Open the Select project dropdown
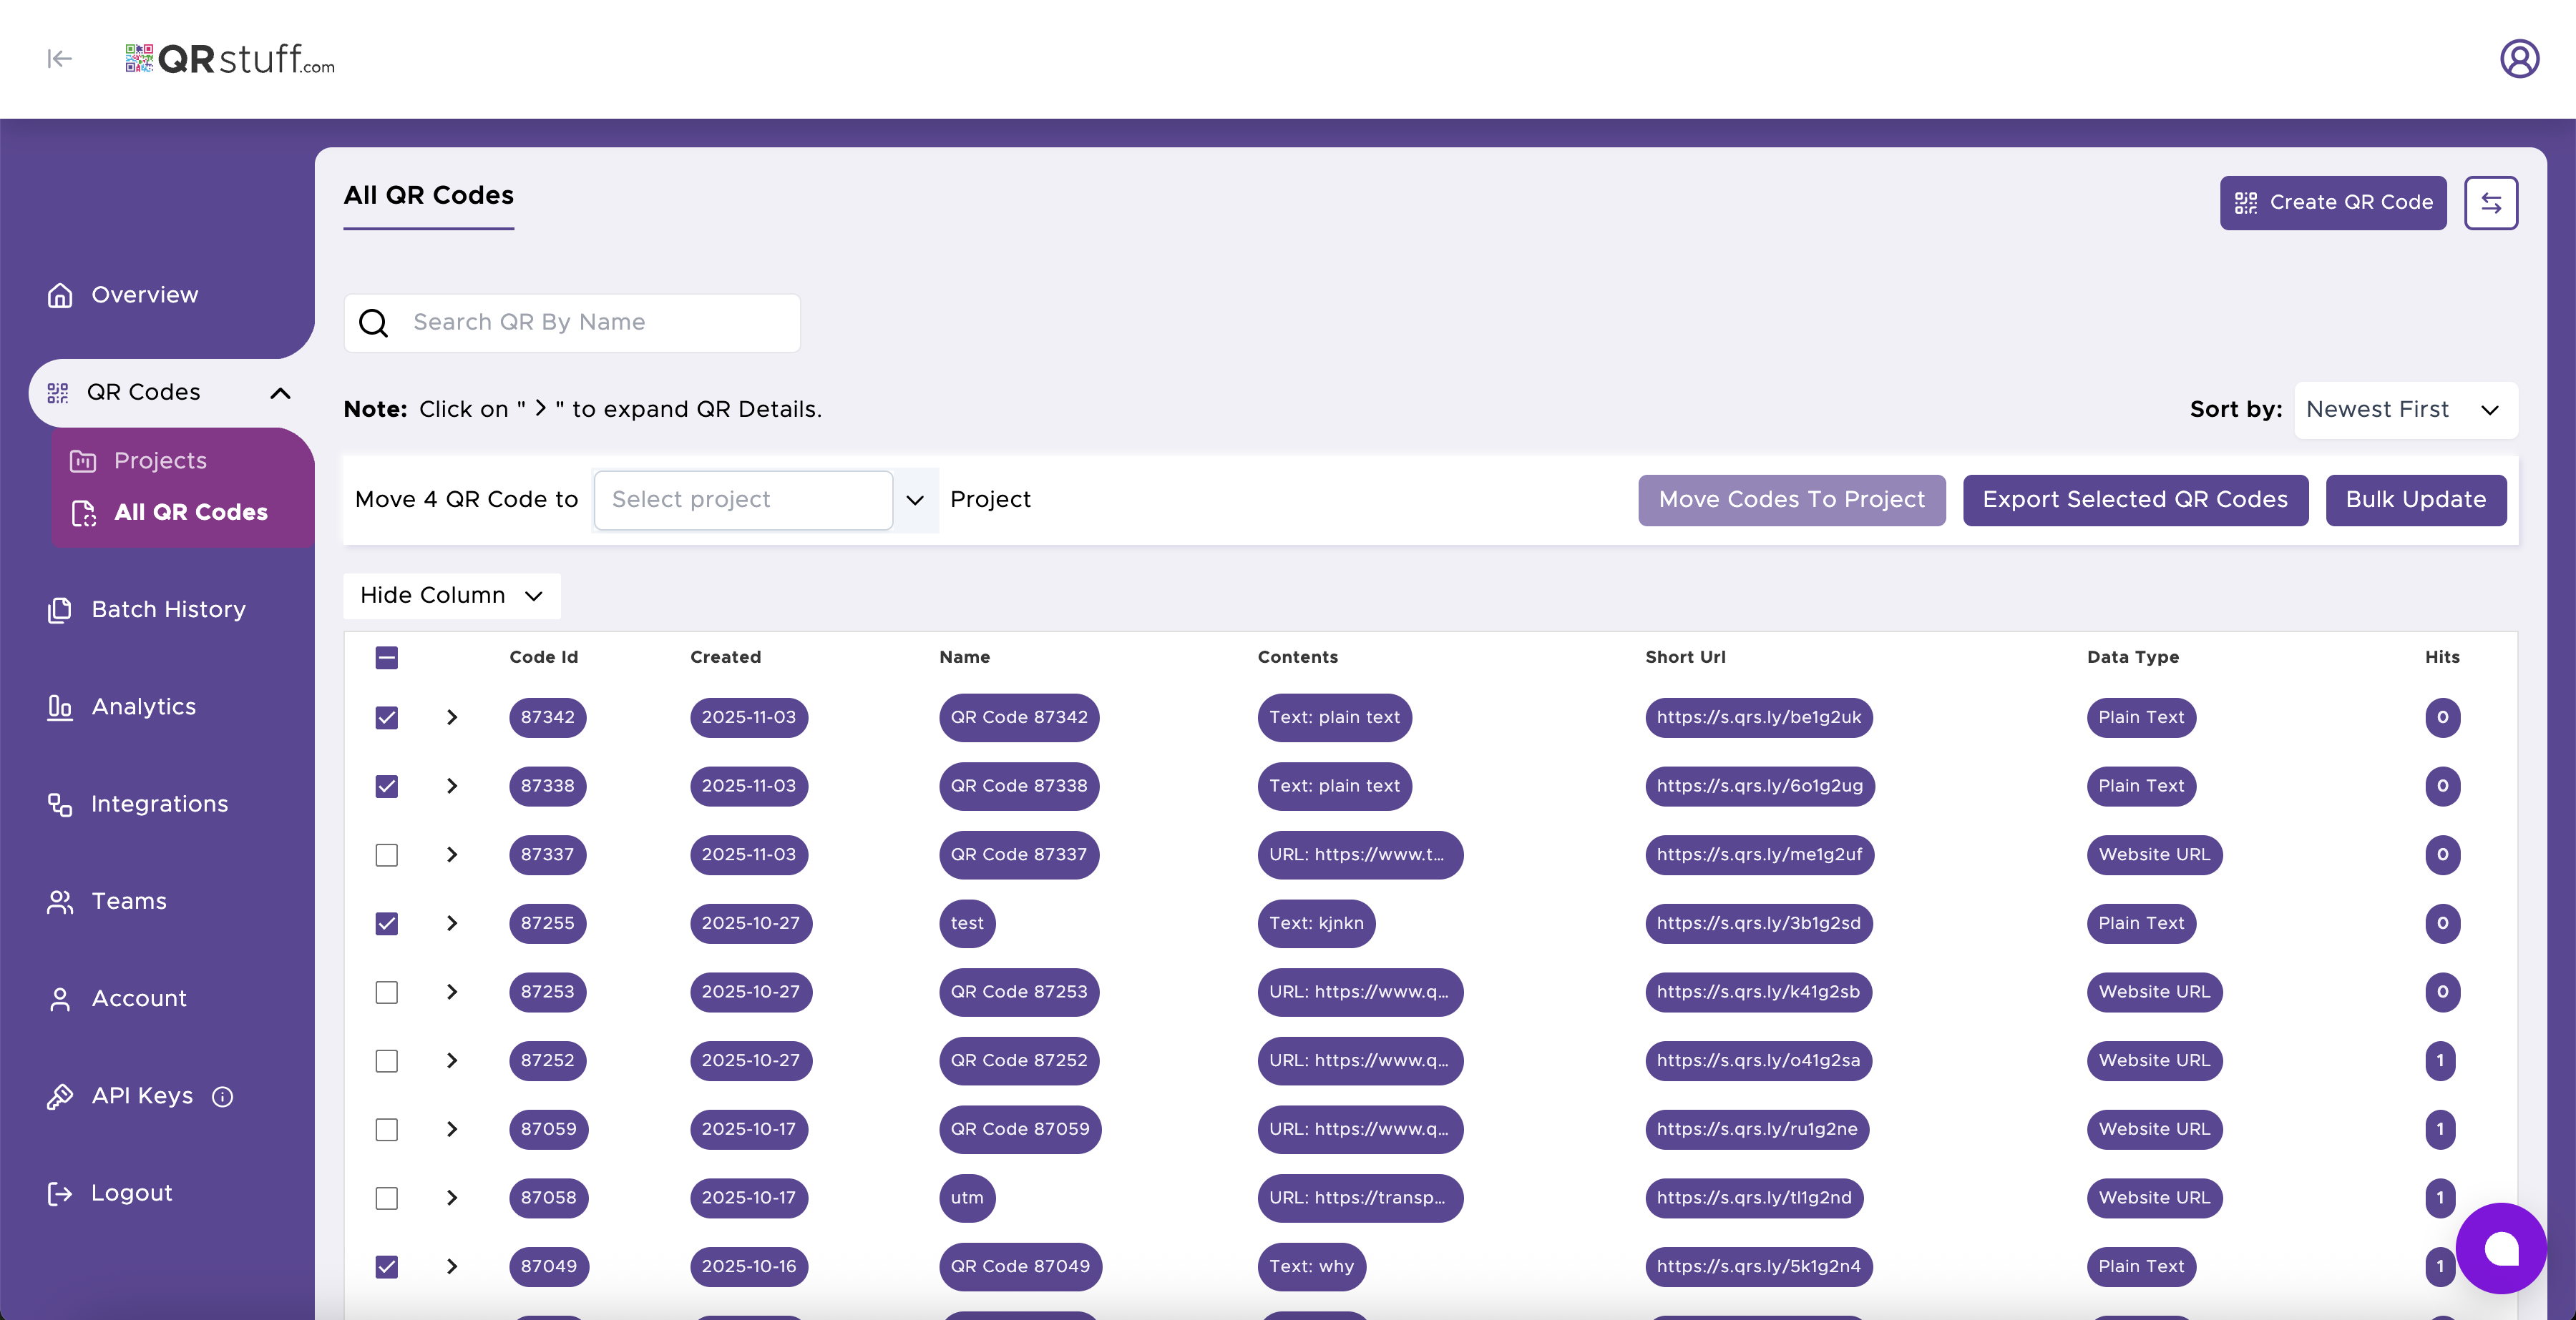 pyautogui.click(x=744, y=500)
